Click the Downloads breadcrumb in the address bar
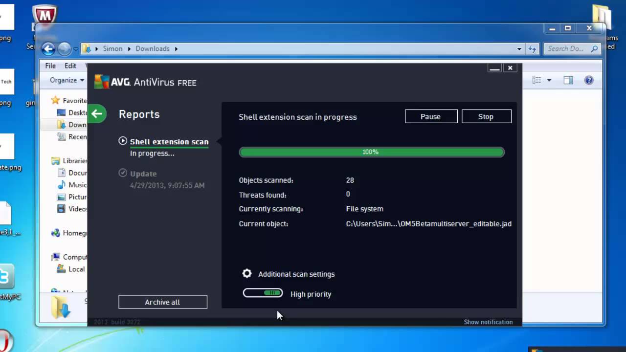626x352 pixels. click(x=153, y=48)
